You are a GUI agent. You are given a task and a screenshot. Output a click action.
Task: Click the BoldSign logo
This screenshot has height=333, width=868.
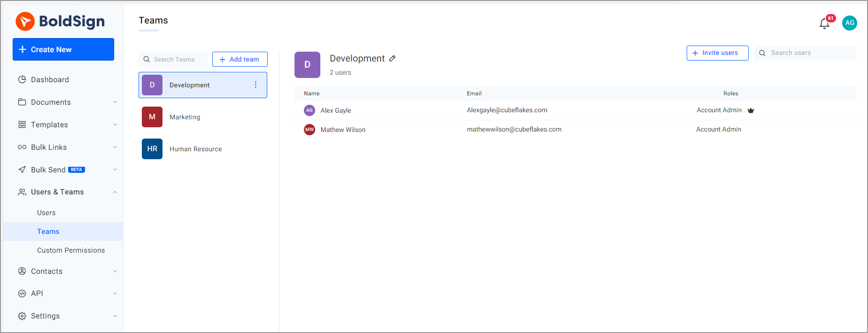[x=60, y=21]
